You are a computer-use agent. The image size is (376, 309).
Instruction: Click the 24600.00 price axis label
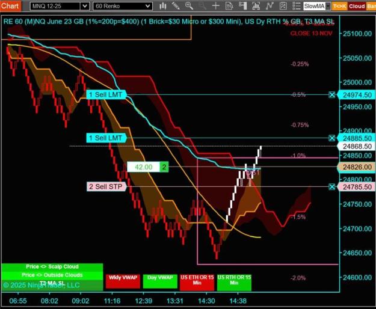pyautogui.click(x=357, y=277)
